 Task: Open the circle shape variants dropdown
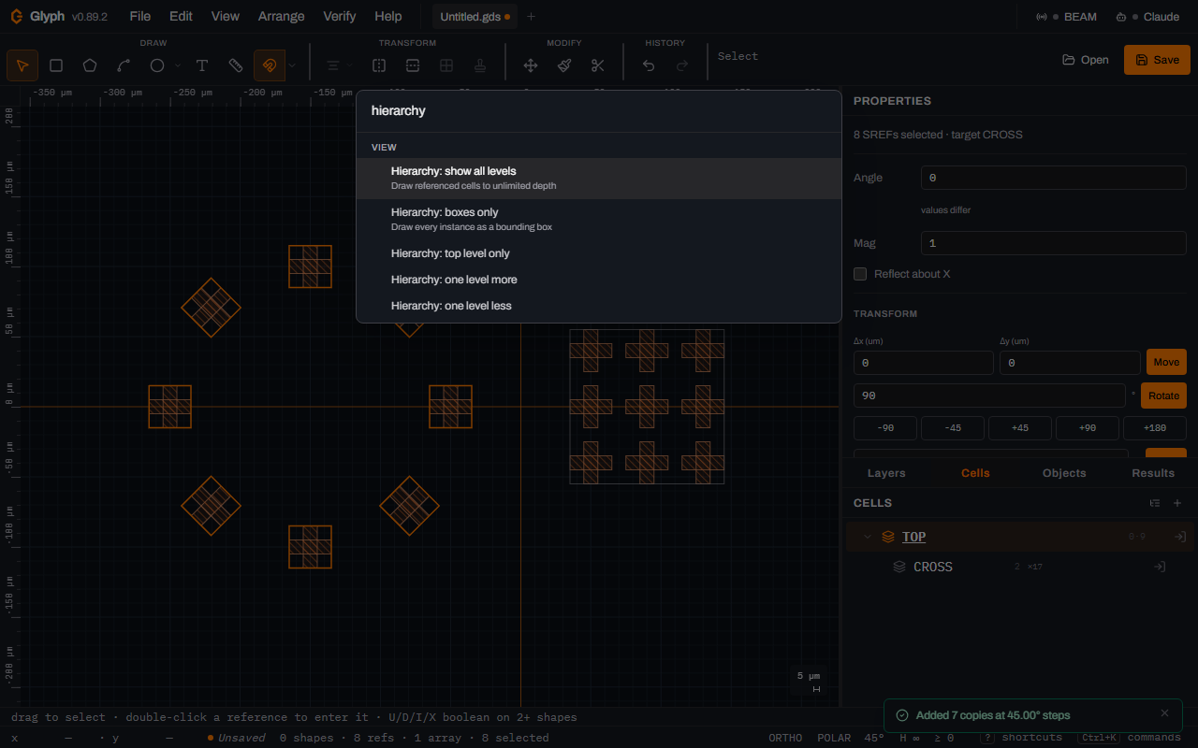179,65
